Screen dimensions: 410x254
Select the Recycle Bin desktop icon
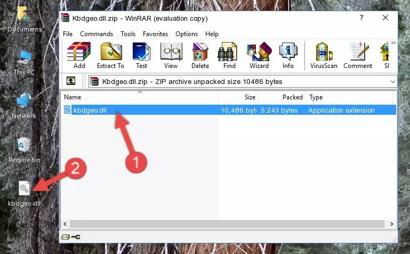(25, 150)
